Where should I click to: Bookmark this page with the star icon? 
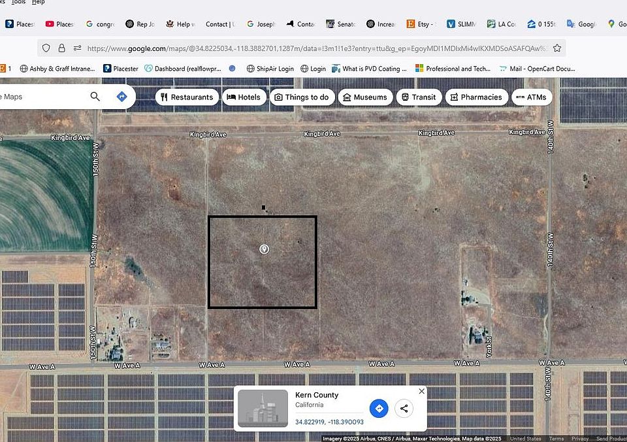point(556,48)
